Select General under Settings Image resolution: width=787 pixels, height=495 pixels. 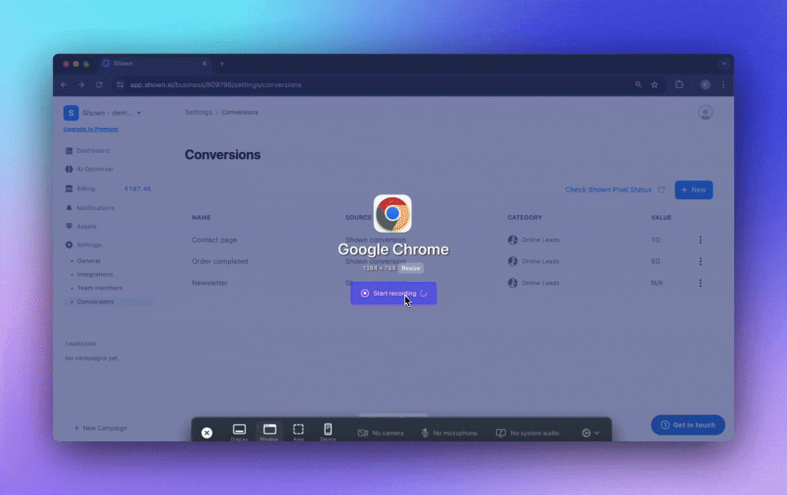point(88,261)
